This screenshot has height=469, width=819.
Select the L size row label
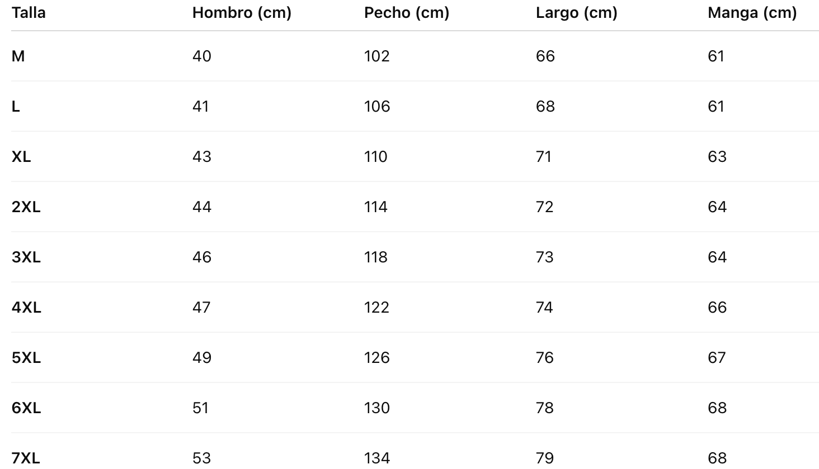click(16, 106)
